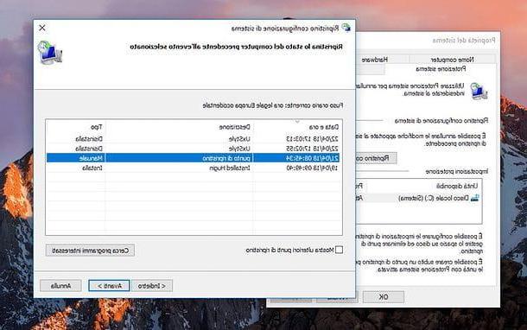Select the Installed Hugin restore point
This screenshot has width=527, height=330.
pyautogui.click(x=193, y=168)
